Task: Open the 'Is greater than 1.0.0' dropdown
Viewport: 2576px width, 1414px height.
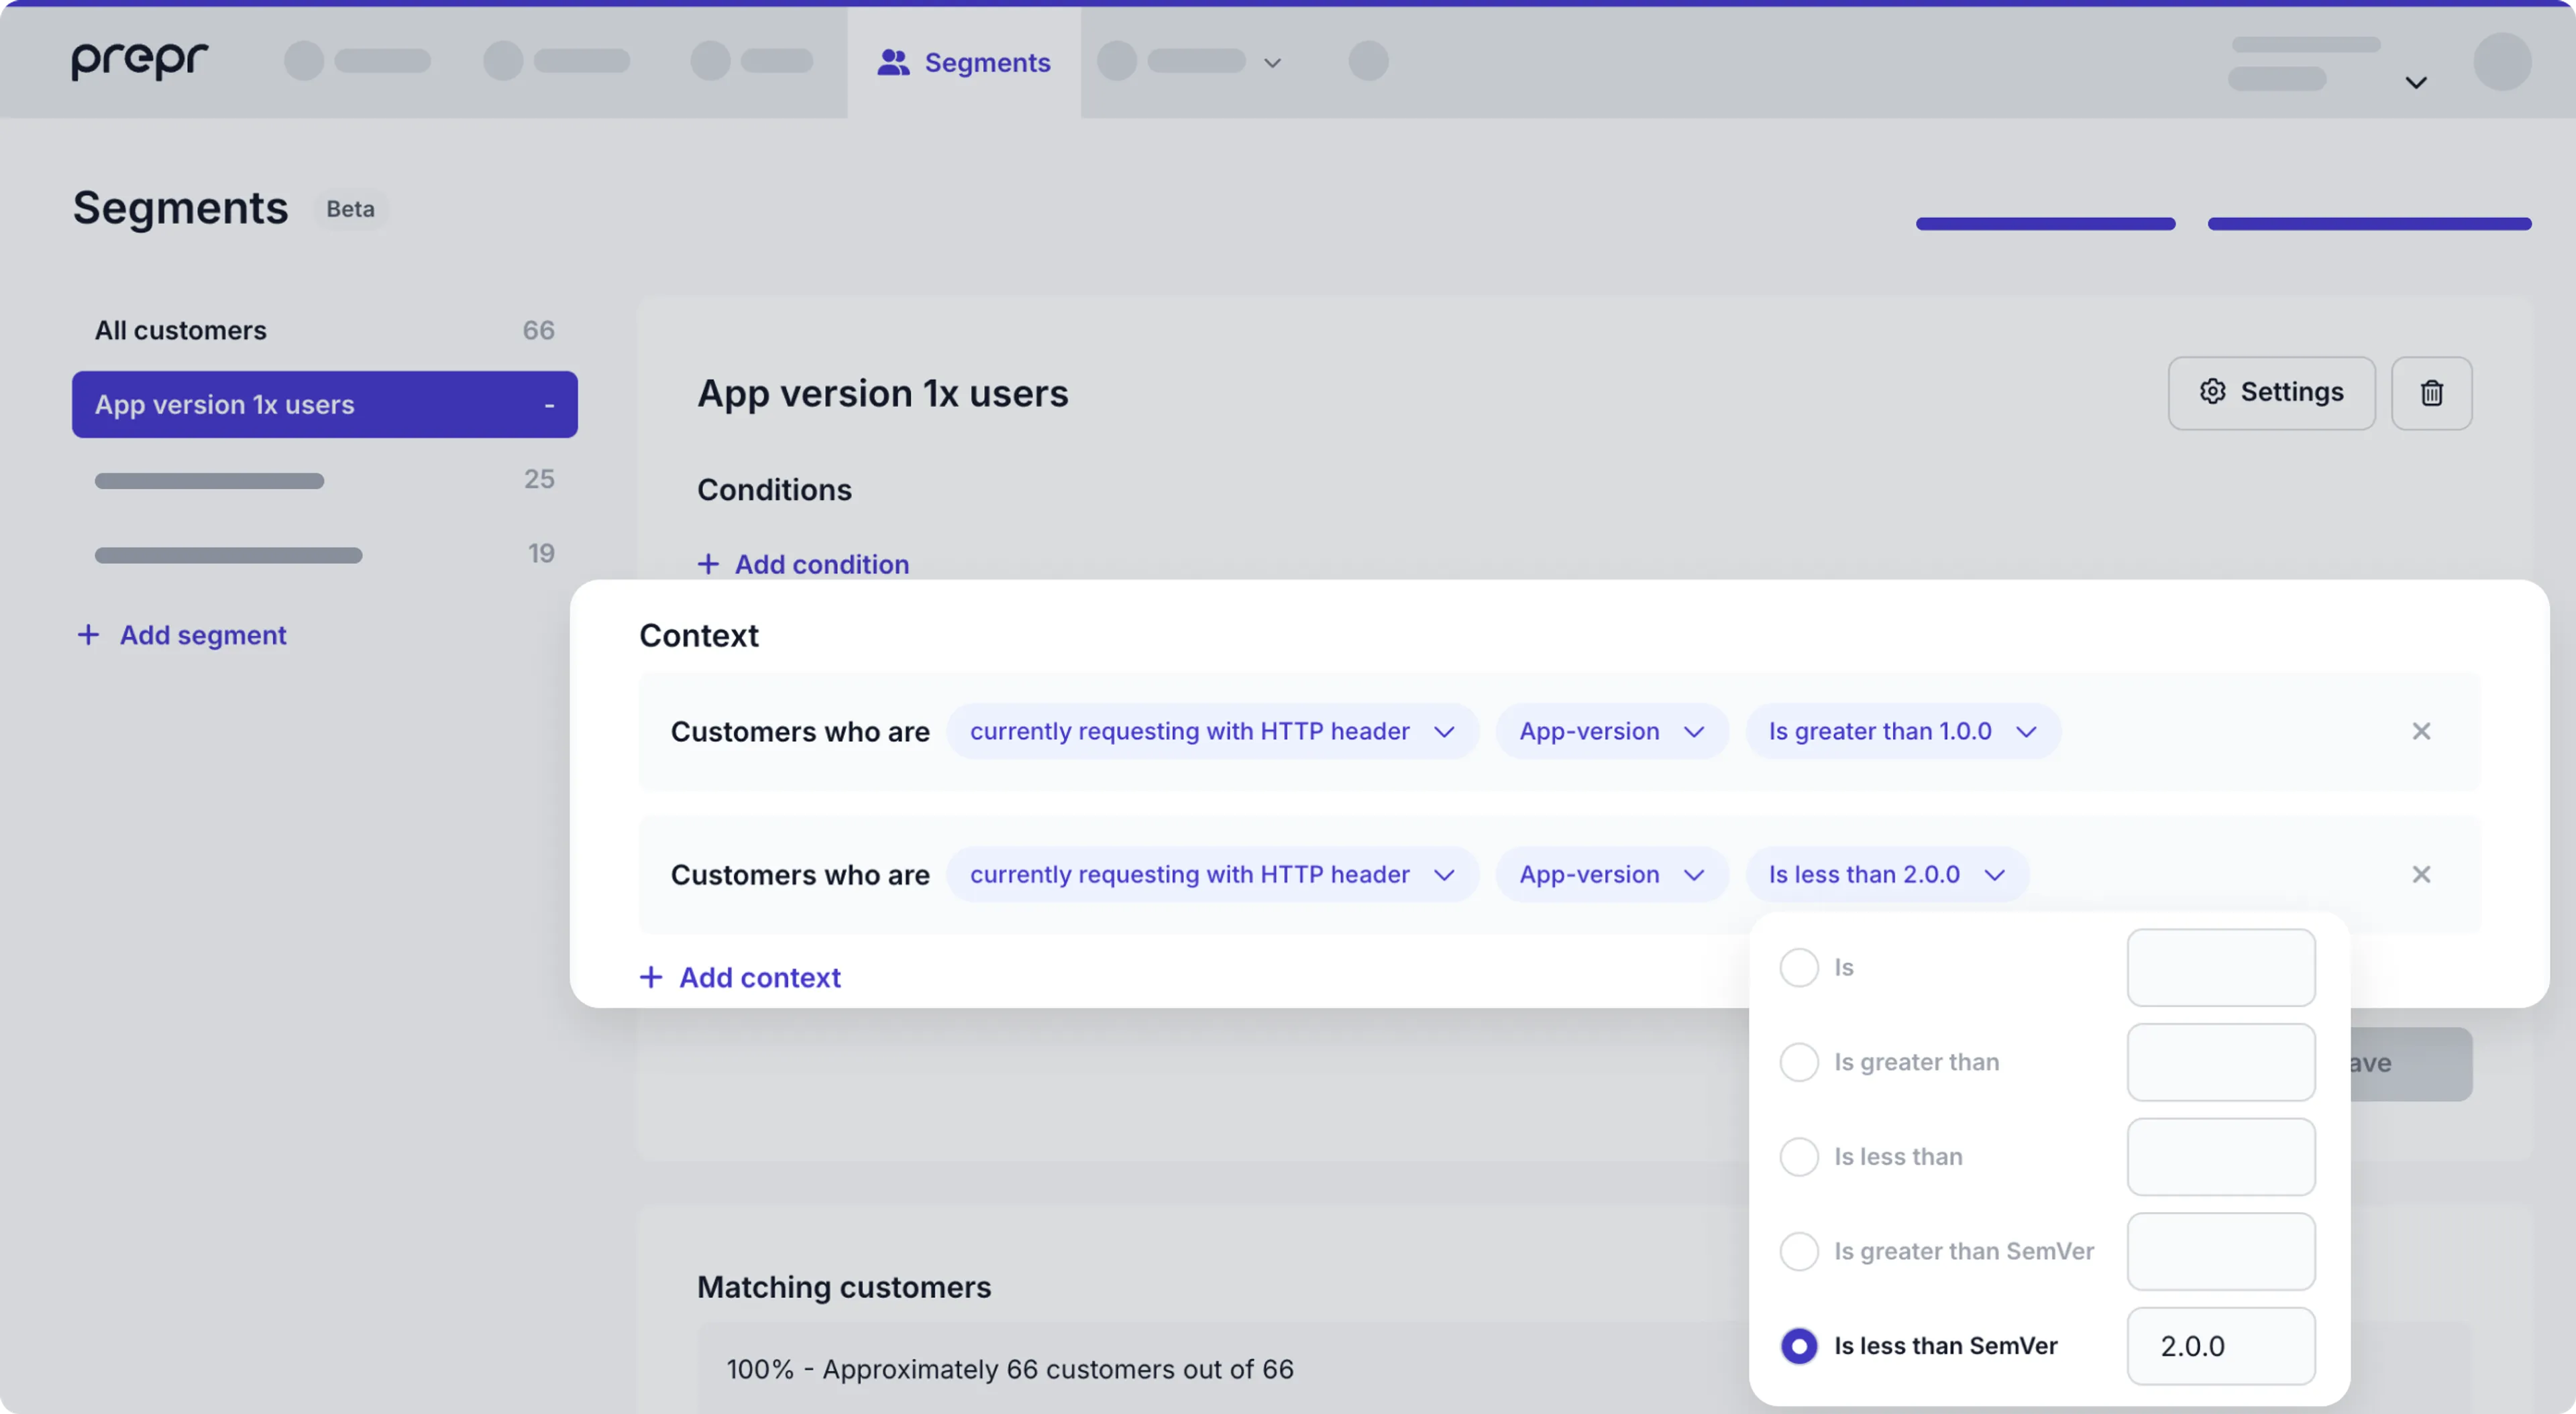Action: 1902,731
